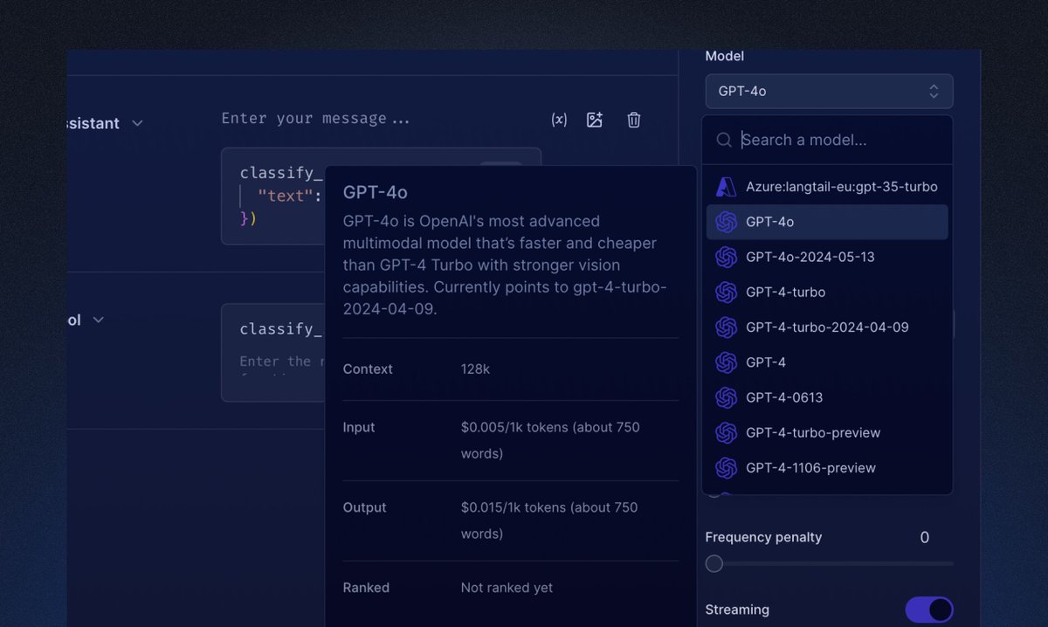Delete the message with trash icon

pos(634,120)
